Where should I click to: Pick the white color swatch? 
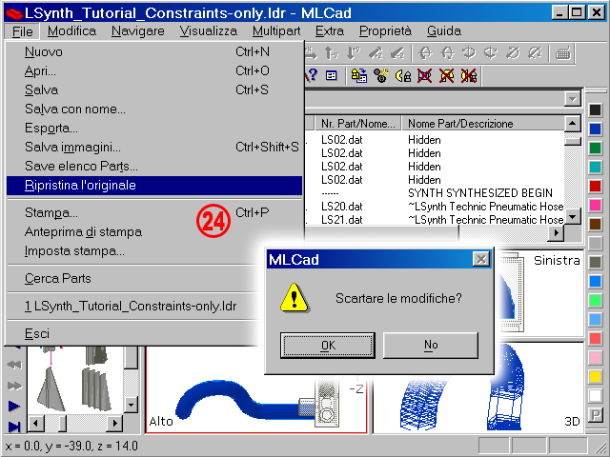tap(595, 396)
